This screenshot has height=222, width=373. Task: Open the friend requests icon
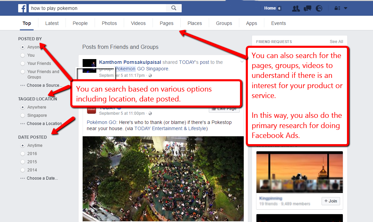(x=296, y=9)
